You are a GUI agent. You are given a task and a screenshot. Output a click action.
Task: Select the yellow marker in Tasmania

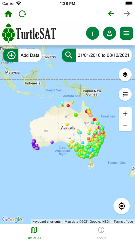[91, 163]
